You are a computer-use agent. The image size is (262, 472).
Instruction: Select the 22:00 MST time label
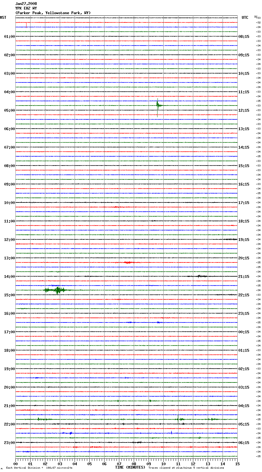pyautogui.click(x=10, y=424)
